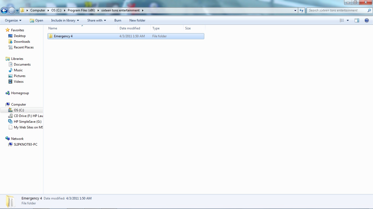Click the search magnifier icon
Screen dimensions: 373x209
tap(369, 10)
